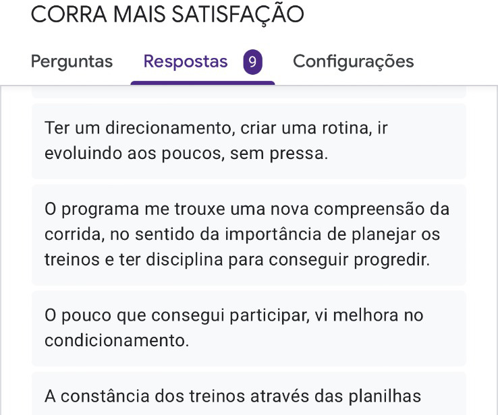Click the form title CORRA MAIS SATISFAÇÃO
This screenshot has height=415, width=498.
pos(167,14)
